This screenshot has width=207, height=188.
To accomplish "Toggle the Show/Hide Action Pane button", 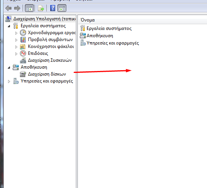I will click(62, 8).
